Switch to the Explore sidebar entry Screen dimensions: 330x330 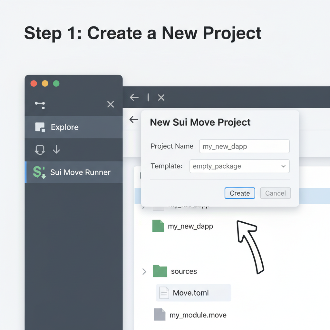pos(64,127)
